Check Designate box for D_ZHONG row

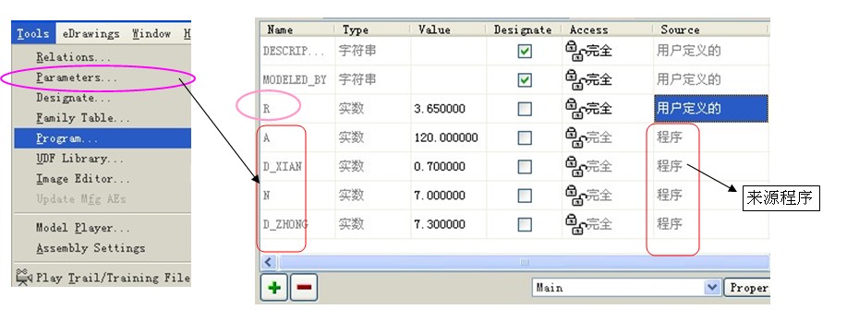pos(525,224)
